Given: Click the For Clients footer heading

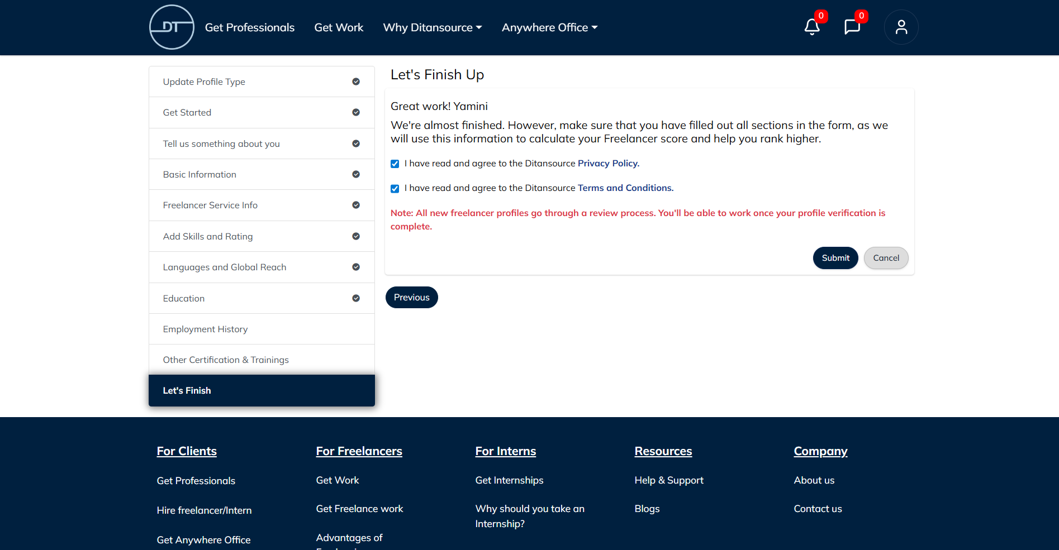Looking at the screenshot, I should click(187, 451).
